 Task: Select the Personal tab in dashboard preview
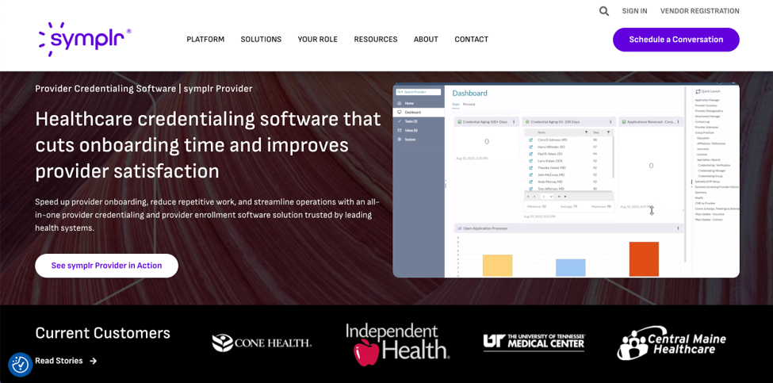tap(469, 105)
